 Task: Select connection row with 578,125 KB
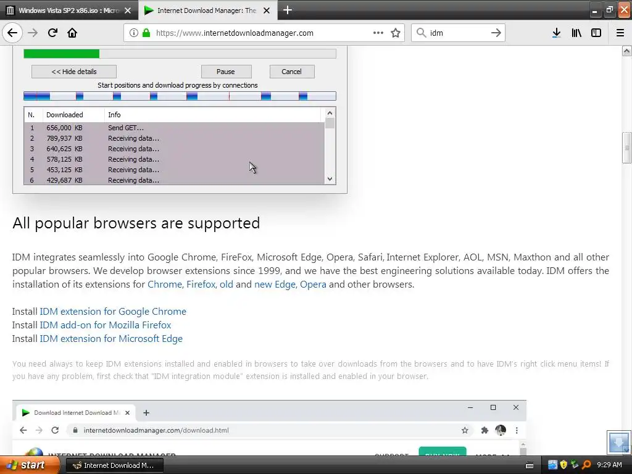pyautogui.click(x=174, y=159)
